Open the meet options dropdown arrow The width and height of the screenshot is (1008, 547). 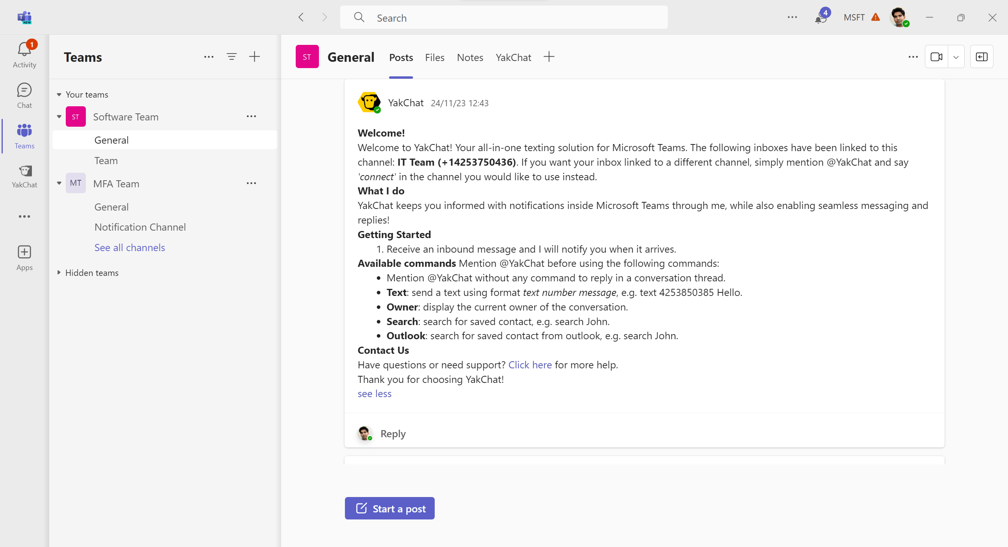click(x=956, y=57)
